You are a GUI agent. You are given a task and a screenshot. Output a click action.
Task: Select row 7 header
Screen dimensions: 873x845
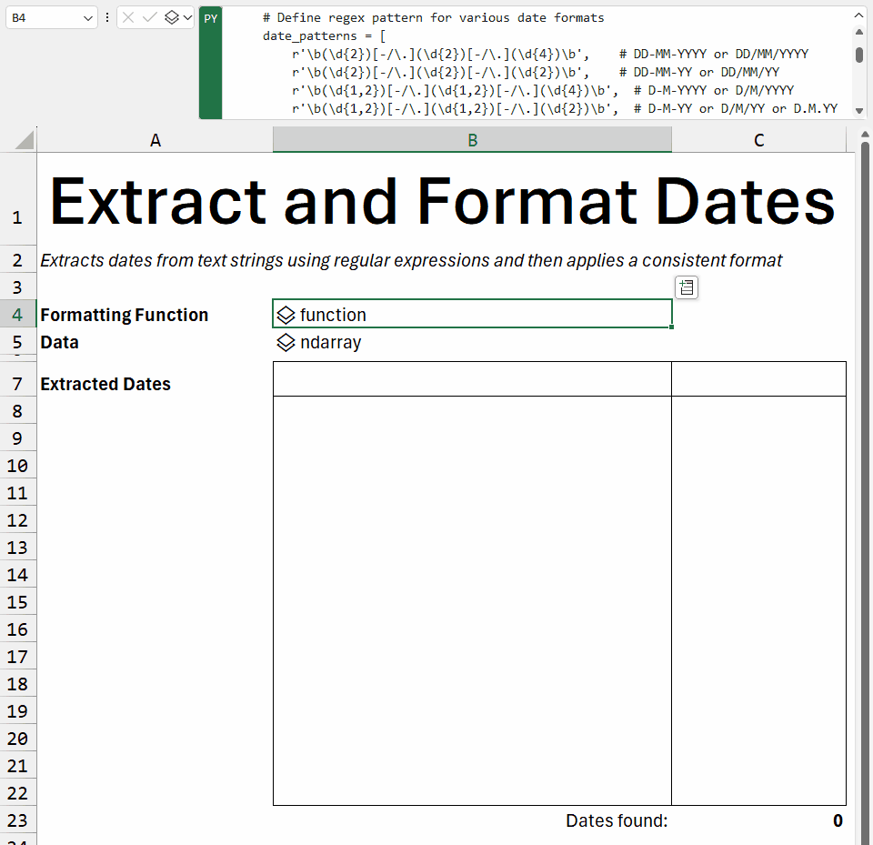click(18, 384)
